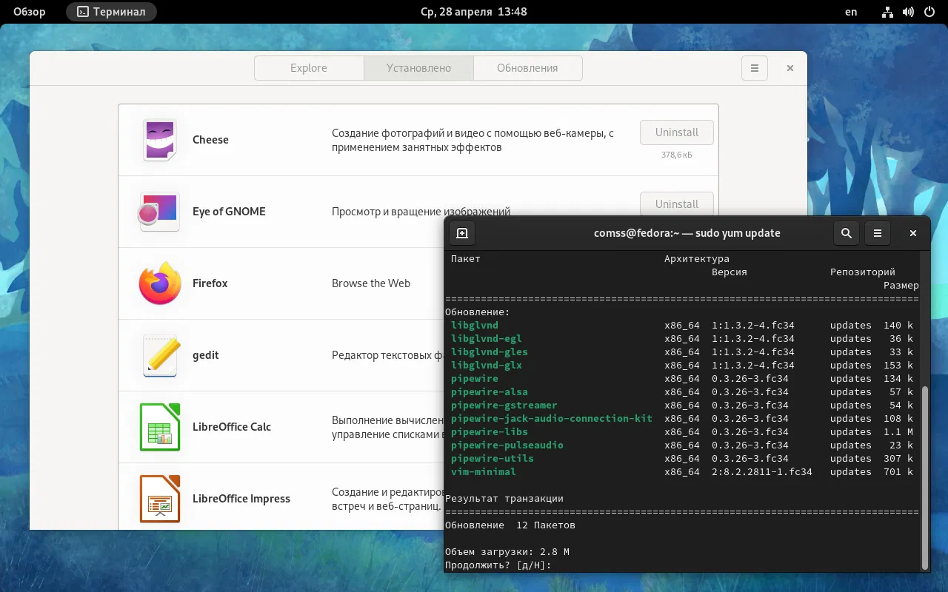Select the LibreOffice Calc spreadsheet icon
The width and height of the screenshot is (948, 592).
pos(160,427)
